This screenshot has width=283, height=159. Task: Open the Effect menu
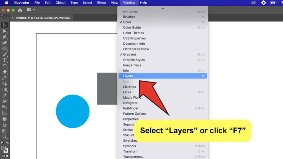101,3
